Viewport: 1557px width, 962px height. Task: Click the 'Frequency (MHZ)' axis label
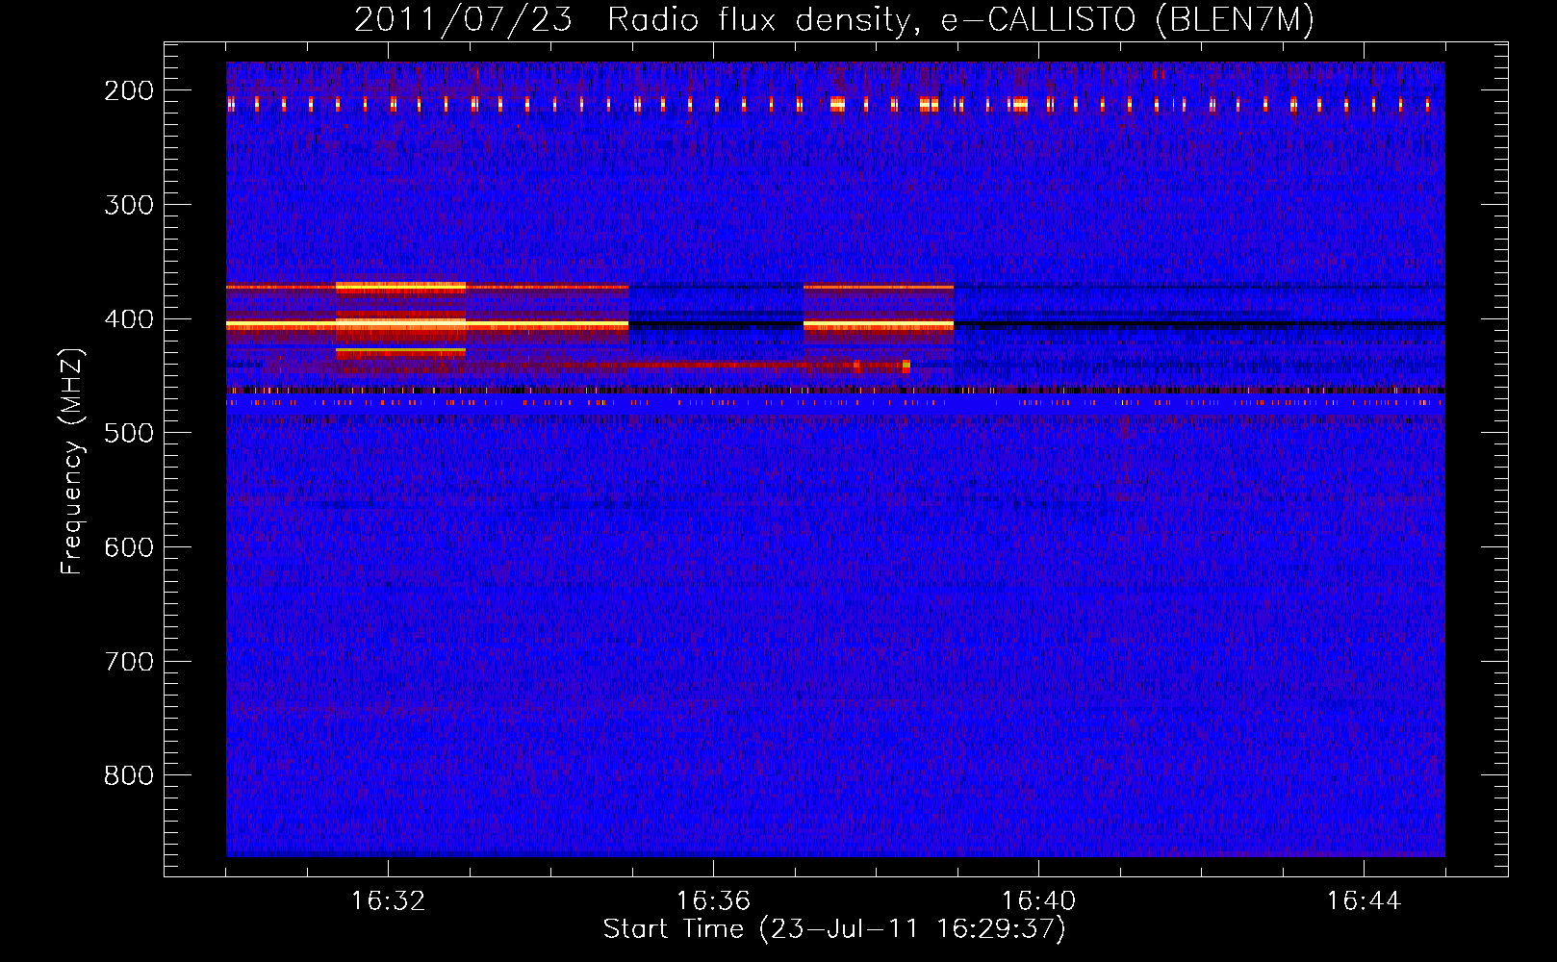click(x=73, y=462)
